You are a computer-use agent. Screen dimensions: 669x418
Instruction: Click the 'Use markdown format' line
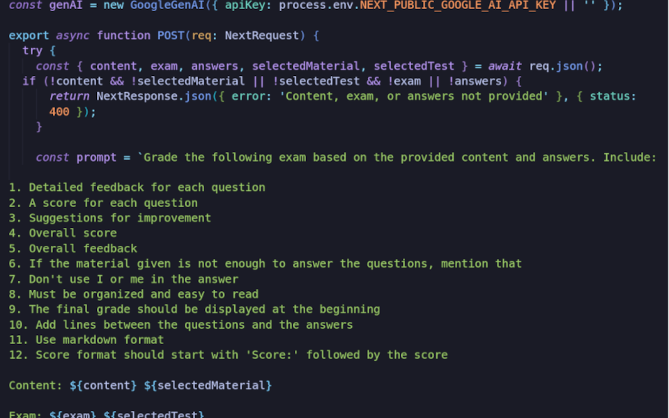(100, 340)
